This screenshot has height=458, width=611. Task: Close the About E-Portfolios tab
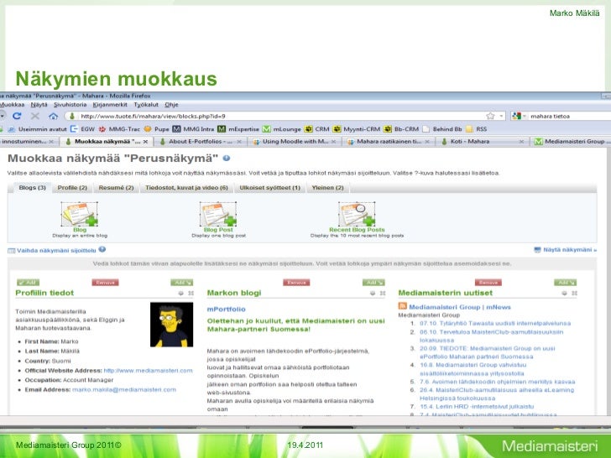tap(239, 142)
